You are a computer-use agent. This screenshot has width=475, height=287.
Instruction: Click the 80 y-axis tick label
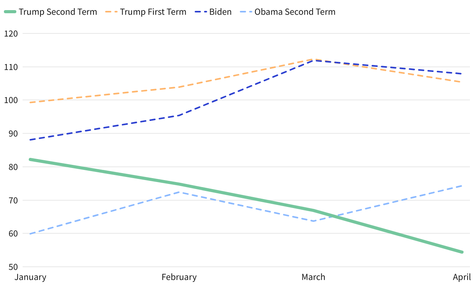click(x=13, y=167)
